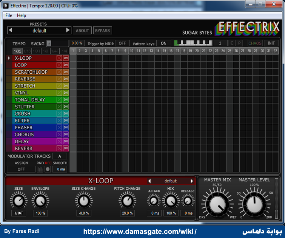Toggle the X-LOOP track ON switch
The image size is (285, 238).
66,58
